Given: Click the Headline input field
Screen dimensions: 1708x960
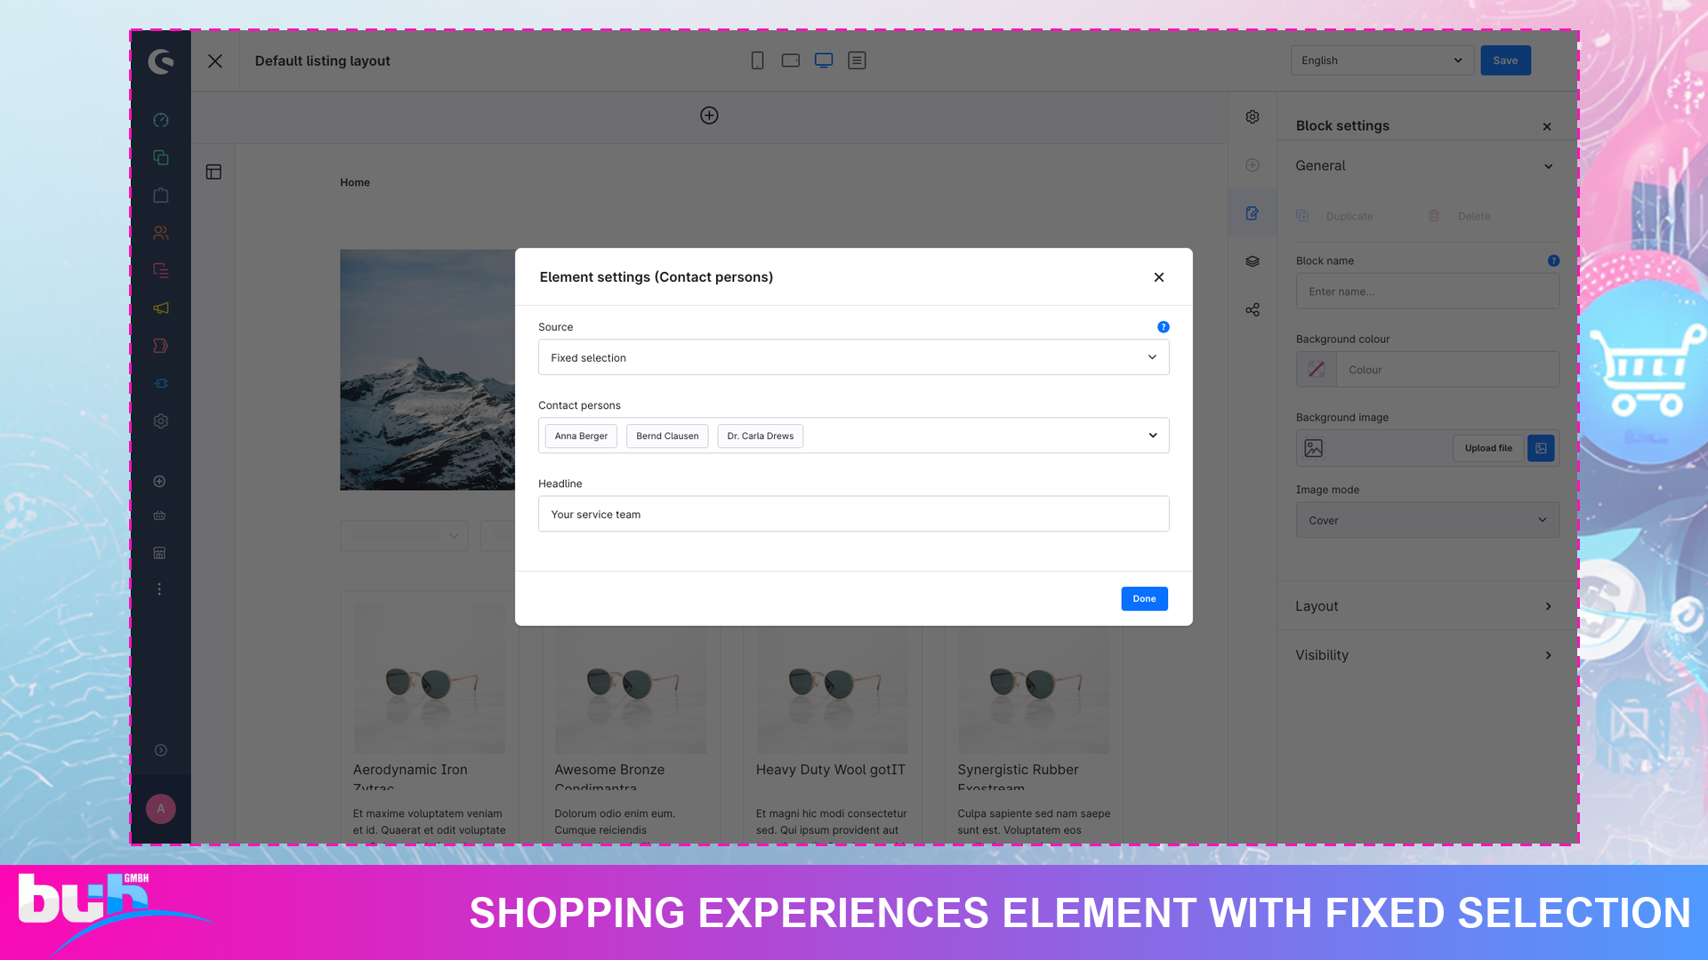Looking at the screenshot, I should (853, 514).
